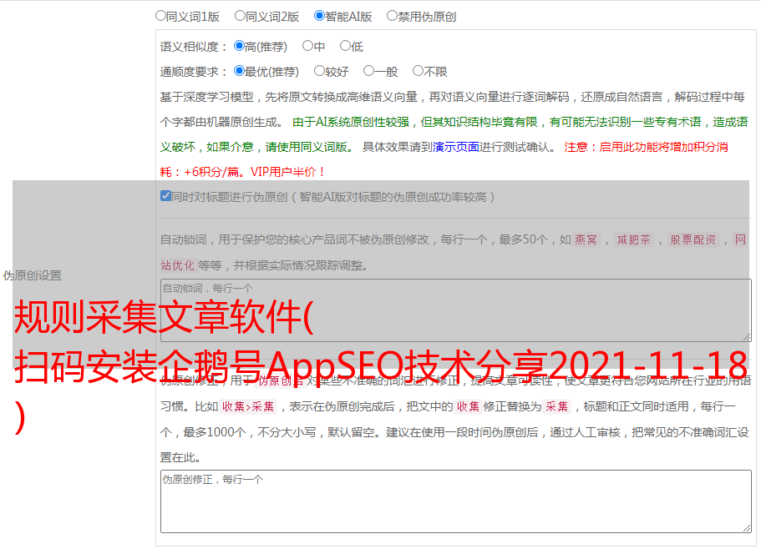
Task: Select 禁用伪原创 to disable rewriting
Action: coord(392,15)
